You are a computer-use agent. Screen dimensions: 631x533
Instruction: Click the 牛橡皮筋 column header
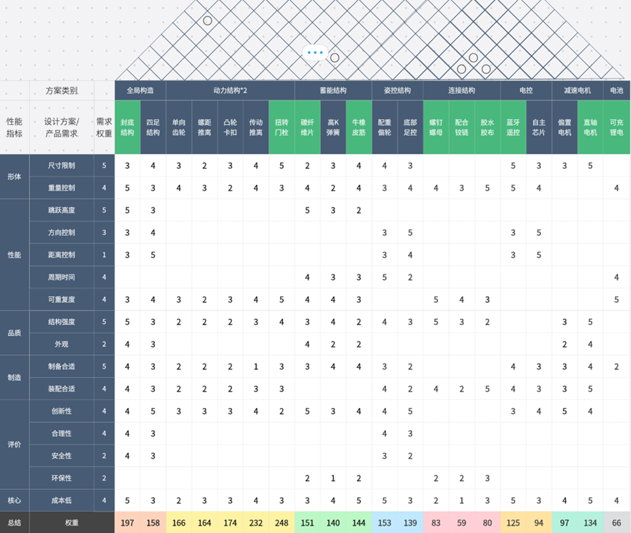(x=358, y=128)
